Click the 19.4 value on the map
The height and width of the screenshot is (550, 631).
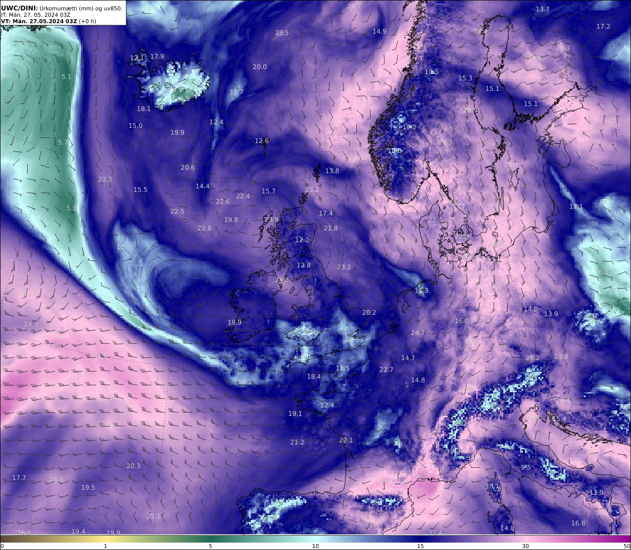(78, 531)
